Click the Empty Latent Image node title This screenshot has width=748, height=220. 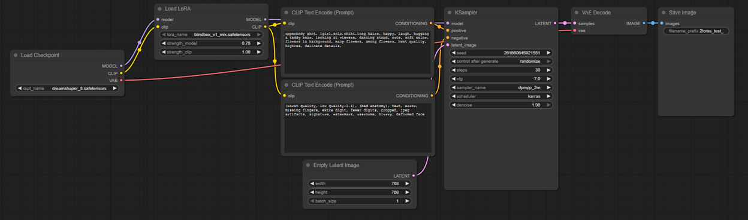click(336, 165)
